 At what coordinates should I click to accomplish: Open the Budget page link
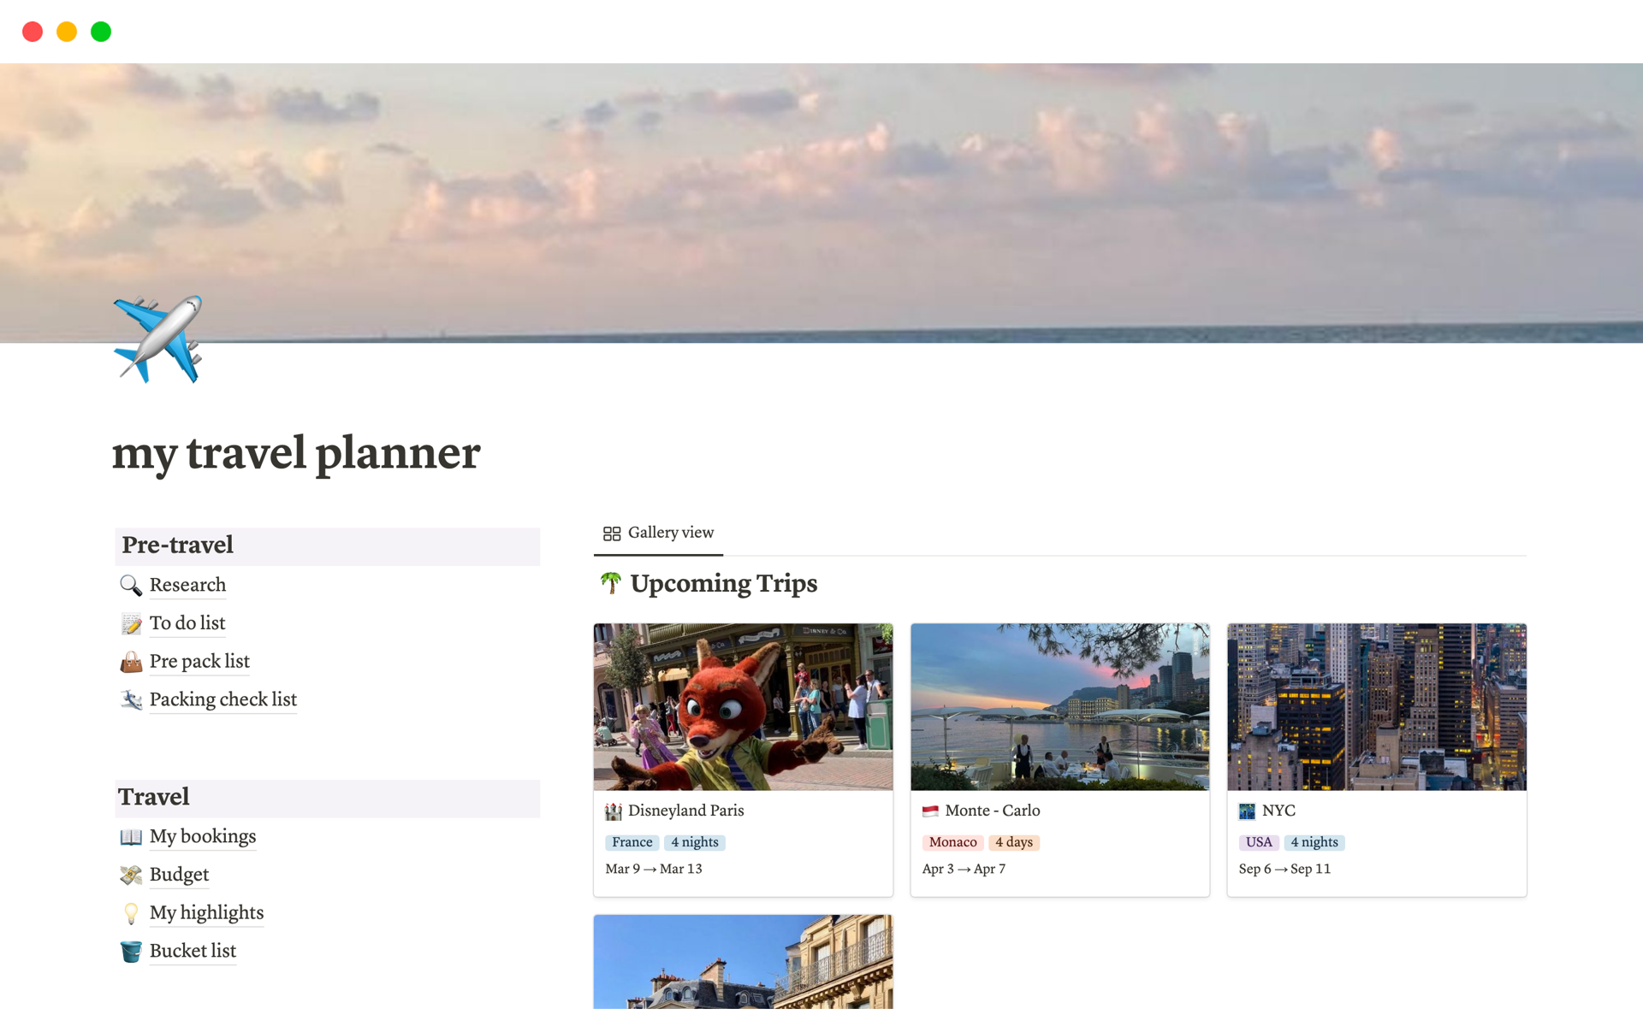[x=179, y=875]
